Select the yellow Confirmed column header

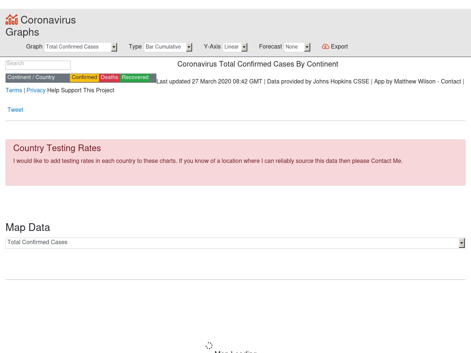coord(84,77)
